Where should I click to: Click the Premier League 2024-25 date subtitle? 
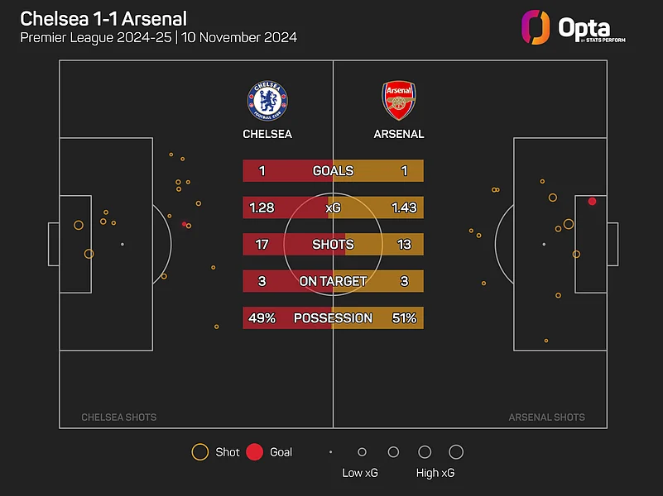pos(158,37)
